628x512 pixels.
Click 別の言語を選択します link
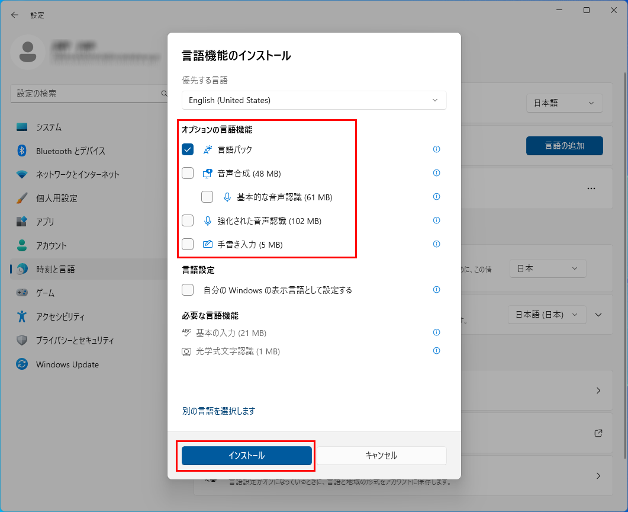[218, 411]
